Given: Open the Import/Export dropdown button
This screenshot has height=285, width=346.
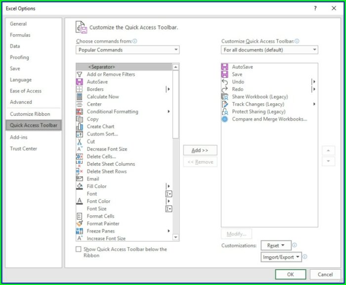Looking at the screenshot, I should coord(281,257).
